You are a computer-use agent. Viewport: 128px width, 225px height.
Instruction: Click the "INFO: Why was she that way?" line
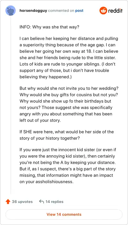49,27
